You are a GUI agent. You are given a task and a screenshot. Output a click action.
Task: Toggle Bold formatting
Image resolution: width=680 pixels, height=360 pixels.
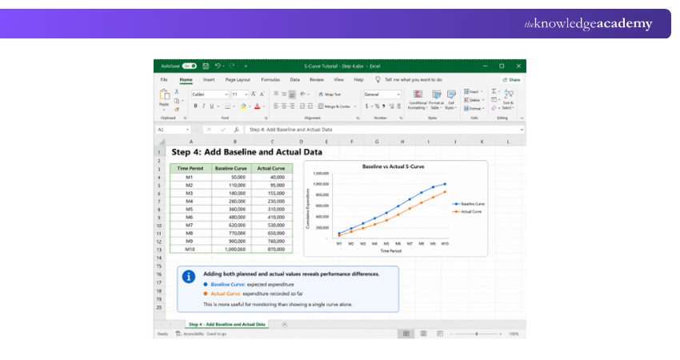[195, 106]
